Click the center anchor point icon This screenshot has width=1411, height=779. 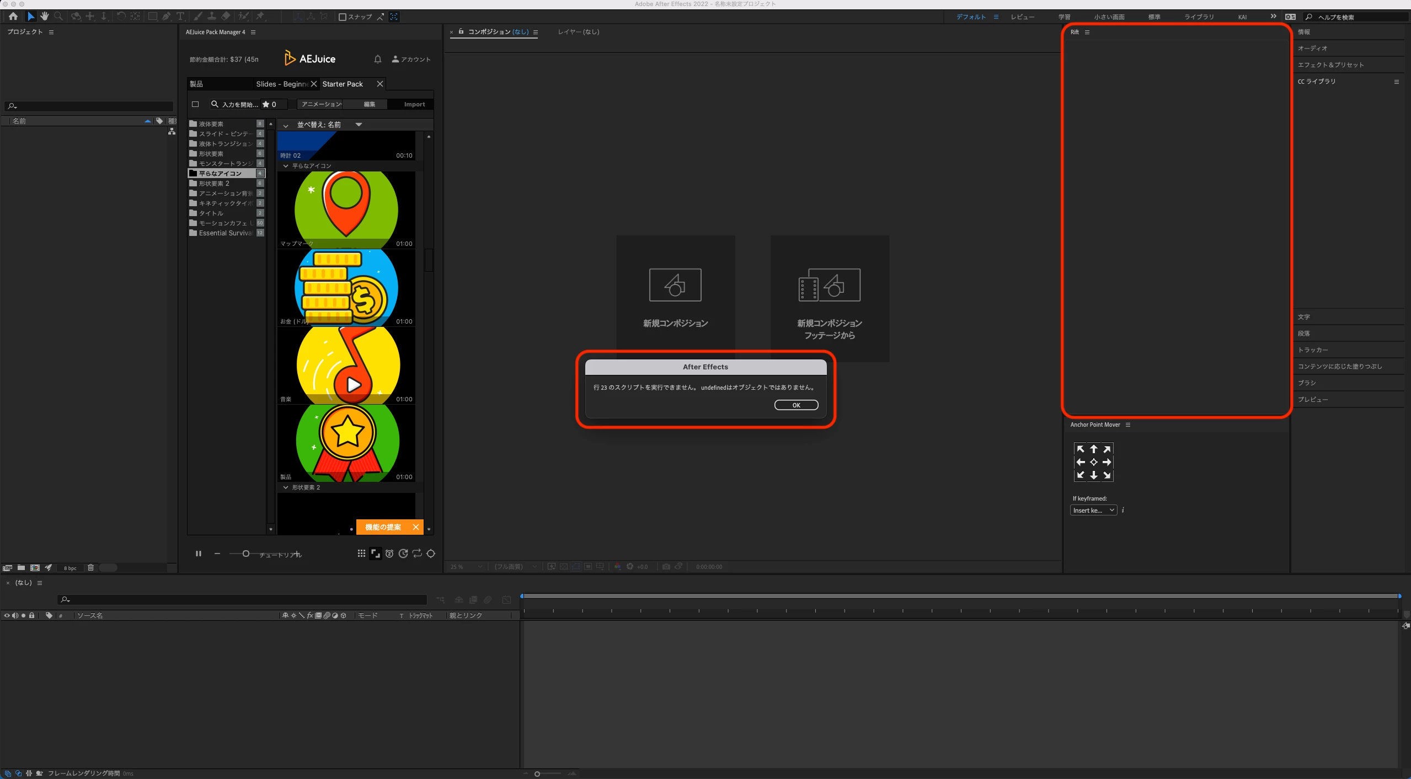tap(1093, 463)
